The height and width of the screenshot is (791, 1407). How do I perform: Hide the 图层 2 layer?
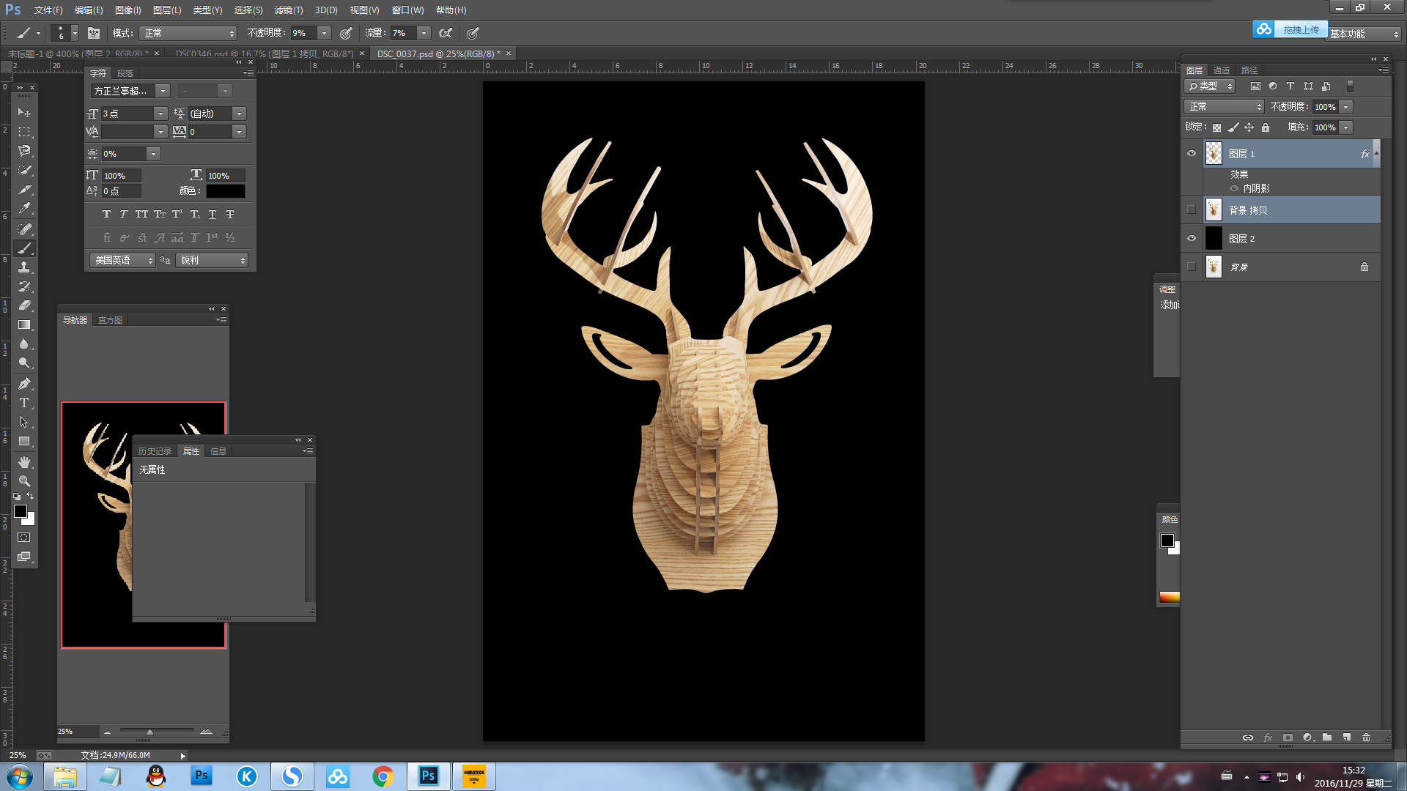click(x=1192, y=239)
